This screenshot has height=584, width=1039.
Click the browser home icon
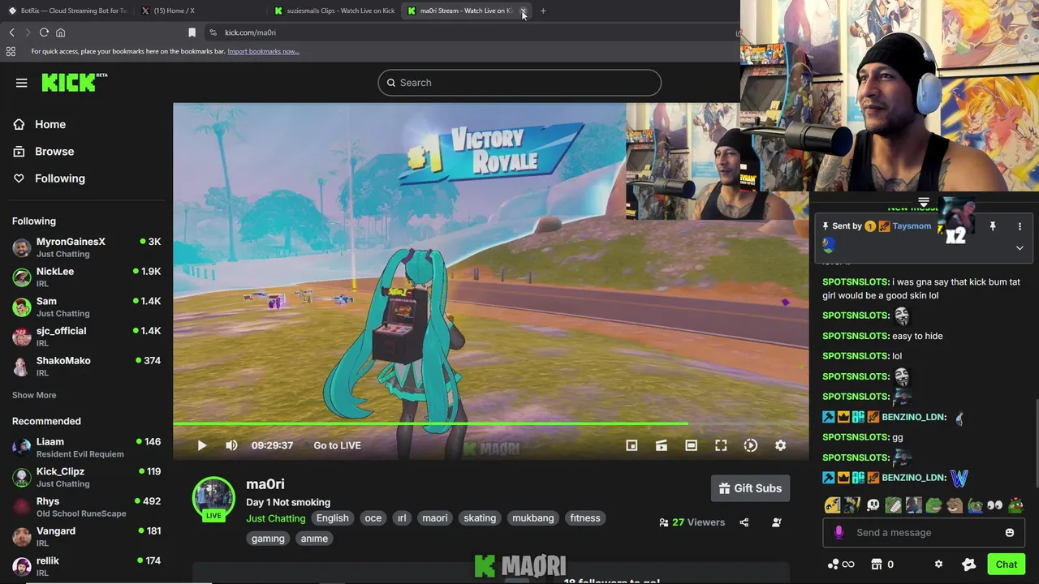tap(60, 32)
